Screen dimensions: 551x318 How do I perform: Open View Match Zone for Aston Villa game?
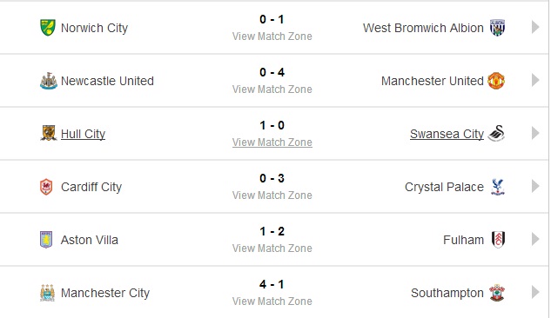272,248
